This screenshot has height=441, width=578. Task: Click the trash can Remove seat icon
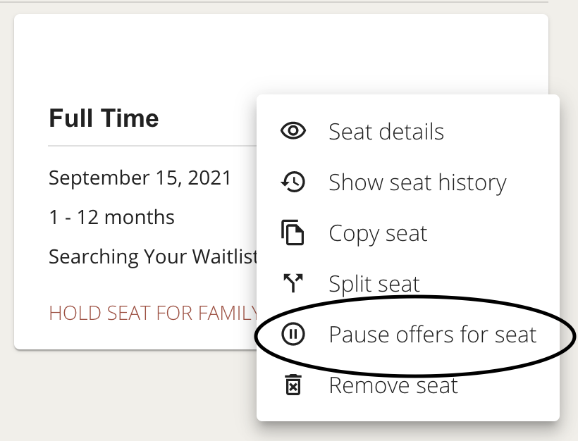[x=293, y=385]
